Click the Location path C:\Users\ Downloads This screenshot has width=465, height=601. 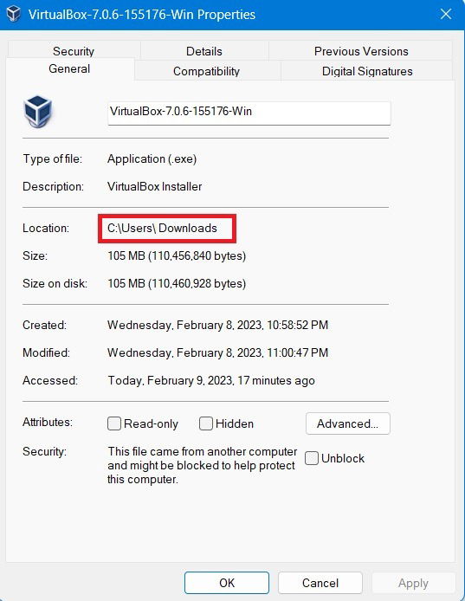pos(162,228)
